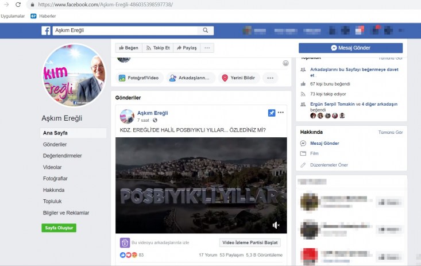Toggle Takip Et to follow page
Image resolution: width=421 pixels, height=266 pixels.
(x=157, y=48)
